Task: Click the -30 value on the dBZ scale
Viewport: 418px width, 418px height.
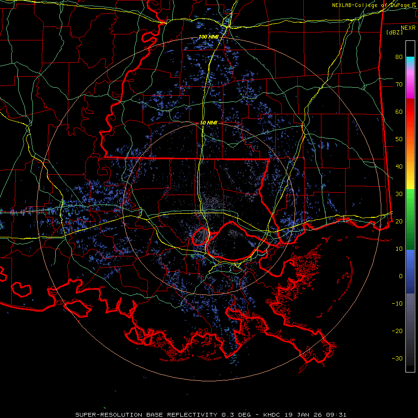Action: point(397,358)
